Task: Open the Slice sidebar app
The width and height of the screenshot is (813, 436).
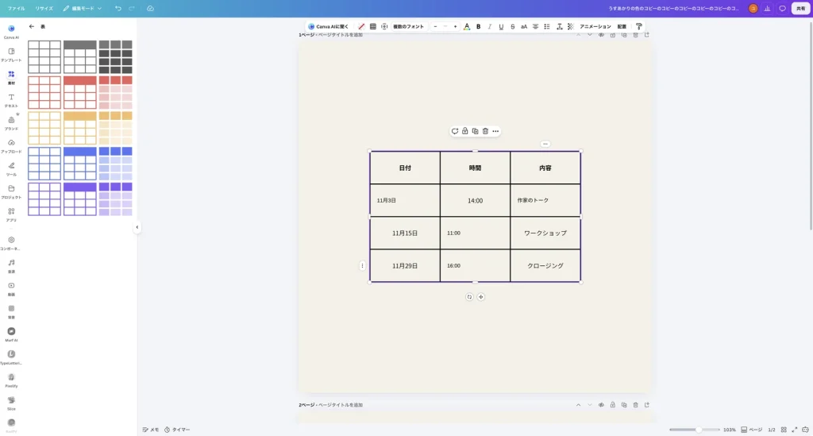Action: click(11, 403)
